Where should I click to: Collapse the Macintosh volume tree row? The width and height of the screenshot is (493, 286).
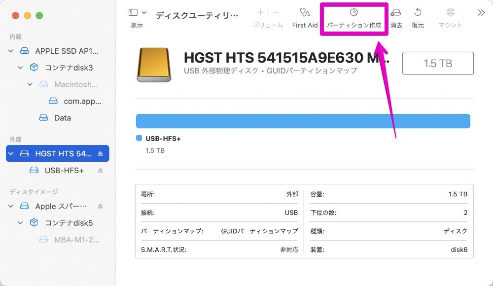coord(30,84)
